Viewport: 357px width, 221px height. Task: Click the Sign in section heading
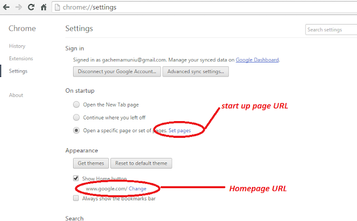click(x=75, y=49)
